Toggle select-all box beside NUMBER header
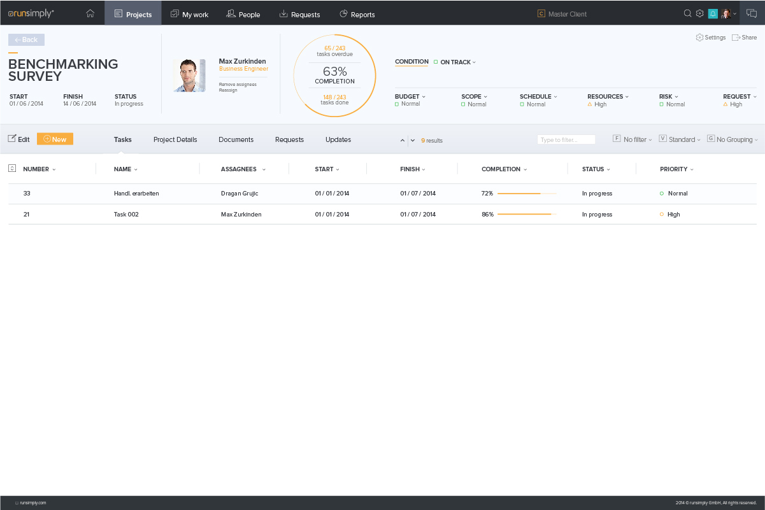This screenshot has width=765, height=510. [12, 169]
